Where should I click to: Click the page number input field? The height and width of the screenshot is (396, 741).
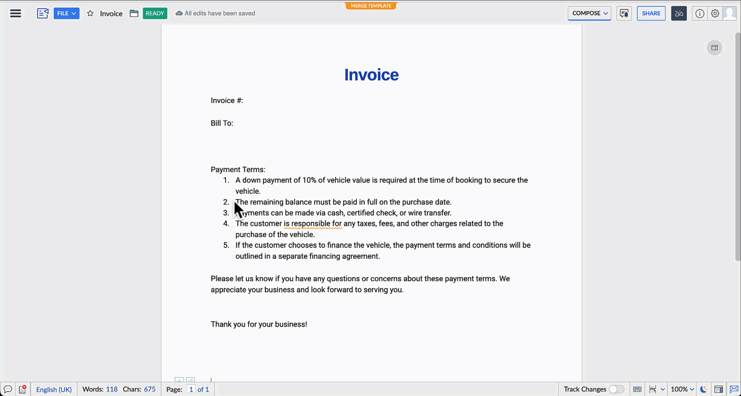[191, 389]
